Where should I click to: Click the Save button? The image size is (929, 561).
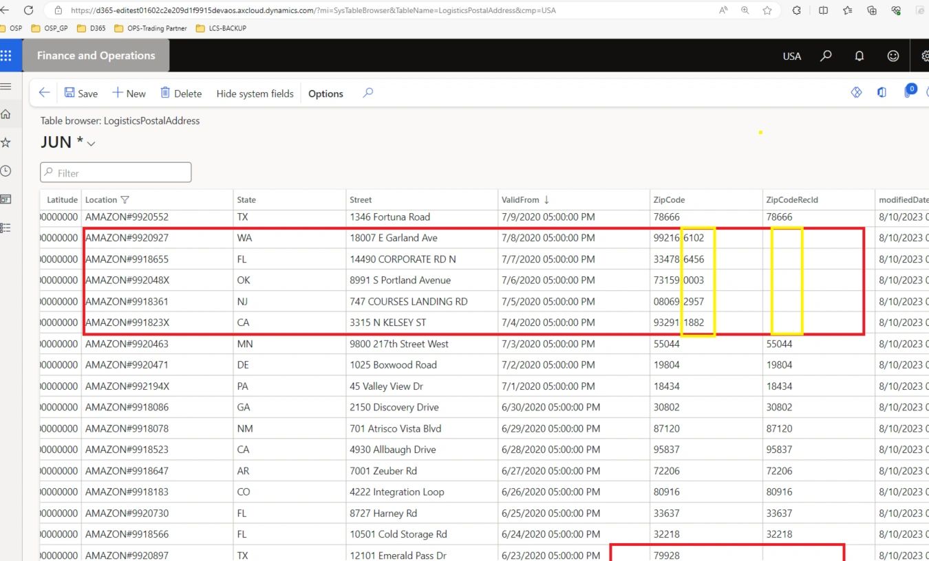point(81,93)
